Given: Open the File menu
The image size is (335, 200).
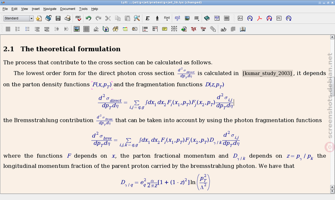Looking at the screenshot, I should pos(5,9).
